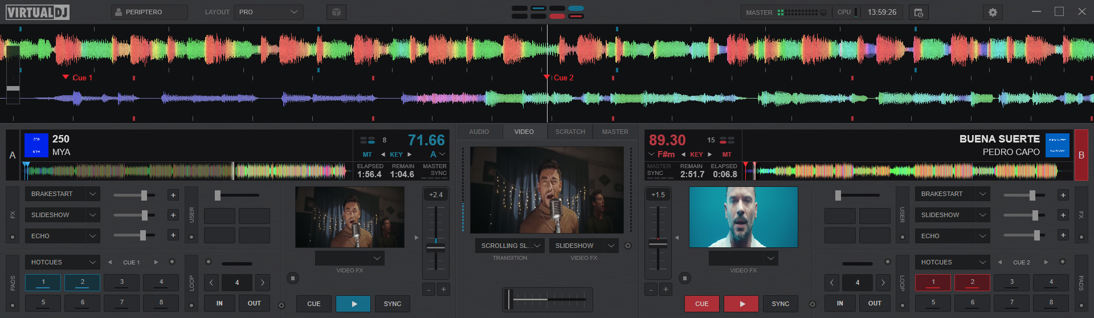Viewport: 1094px width, 318px height.
Task: Open SCROLLING SL.. transition dropdown
Action: pyautogui.click(x=510, y=246)
